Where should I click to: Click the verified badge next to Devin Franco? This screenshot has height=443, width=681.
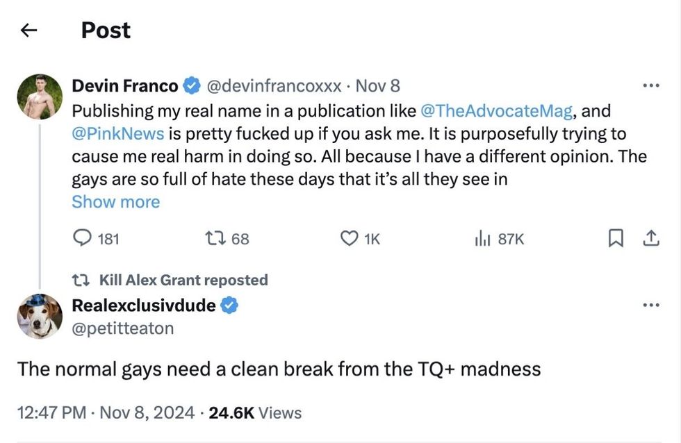coord(190,85)
